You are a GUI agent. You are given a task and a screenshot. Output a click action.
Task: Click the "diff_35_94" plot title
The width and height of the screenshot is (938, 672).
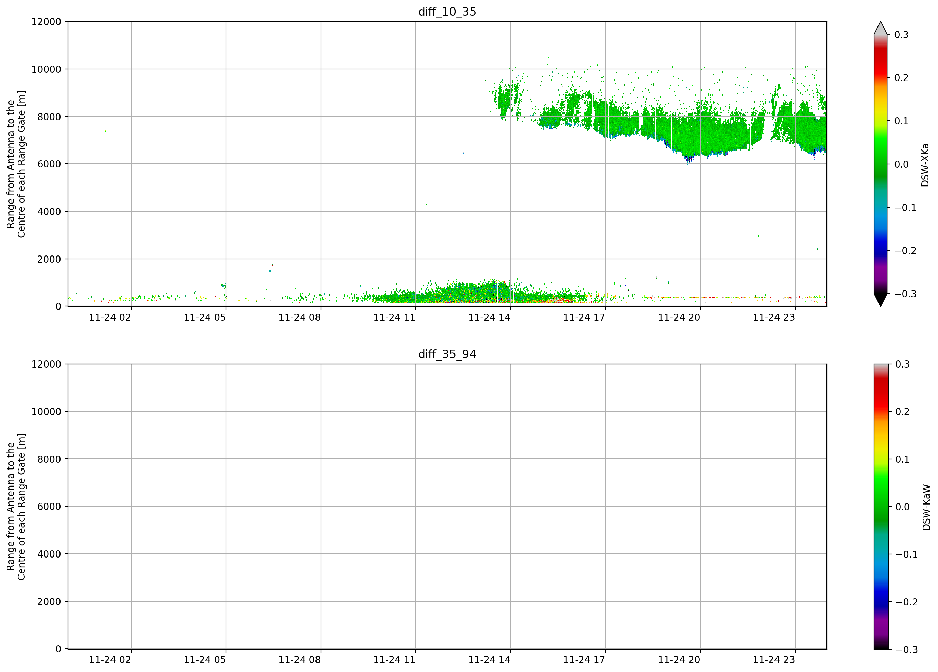[x=447, y=354]
